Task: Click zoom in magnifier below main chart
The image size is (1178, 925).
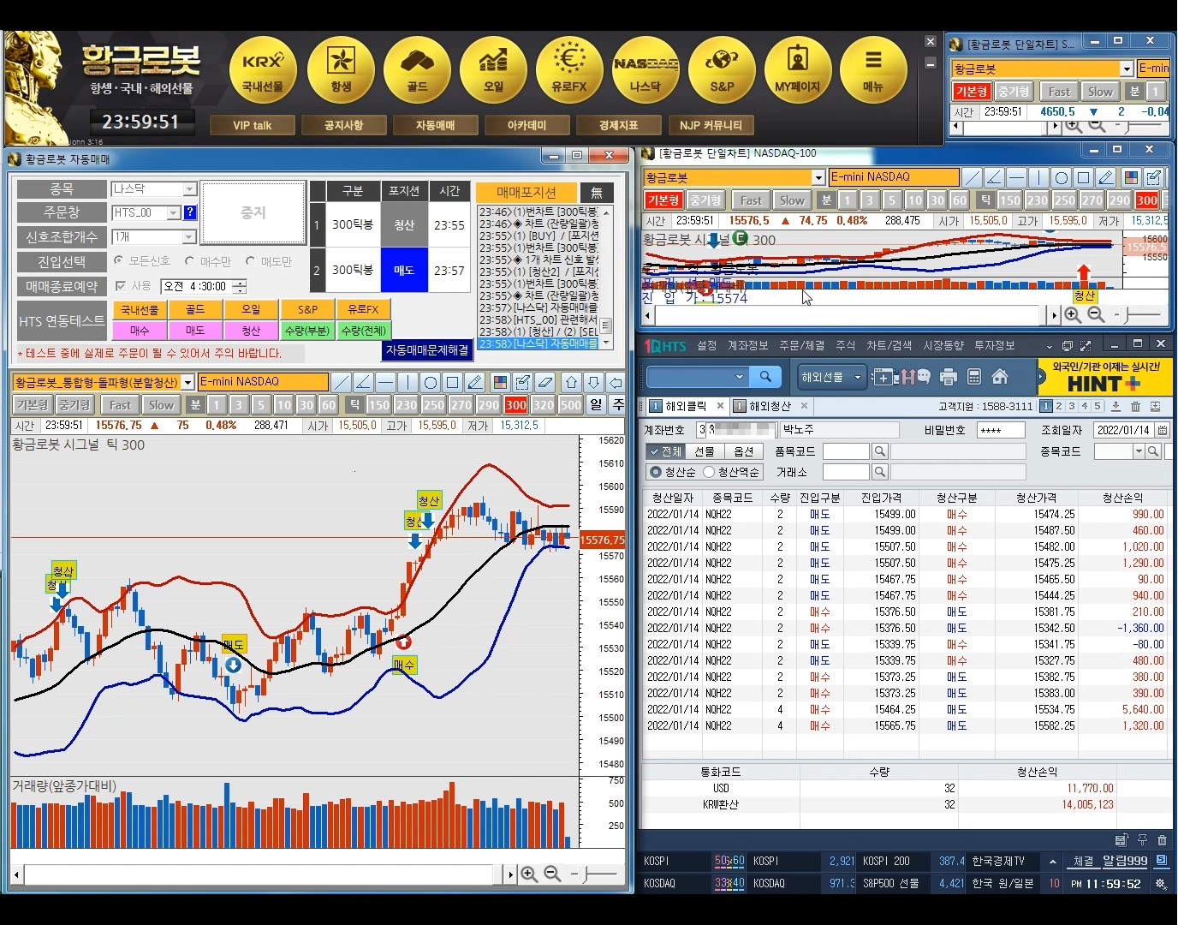Action: [x=529, y=874]
